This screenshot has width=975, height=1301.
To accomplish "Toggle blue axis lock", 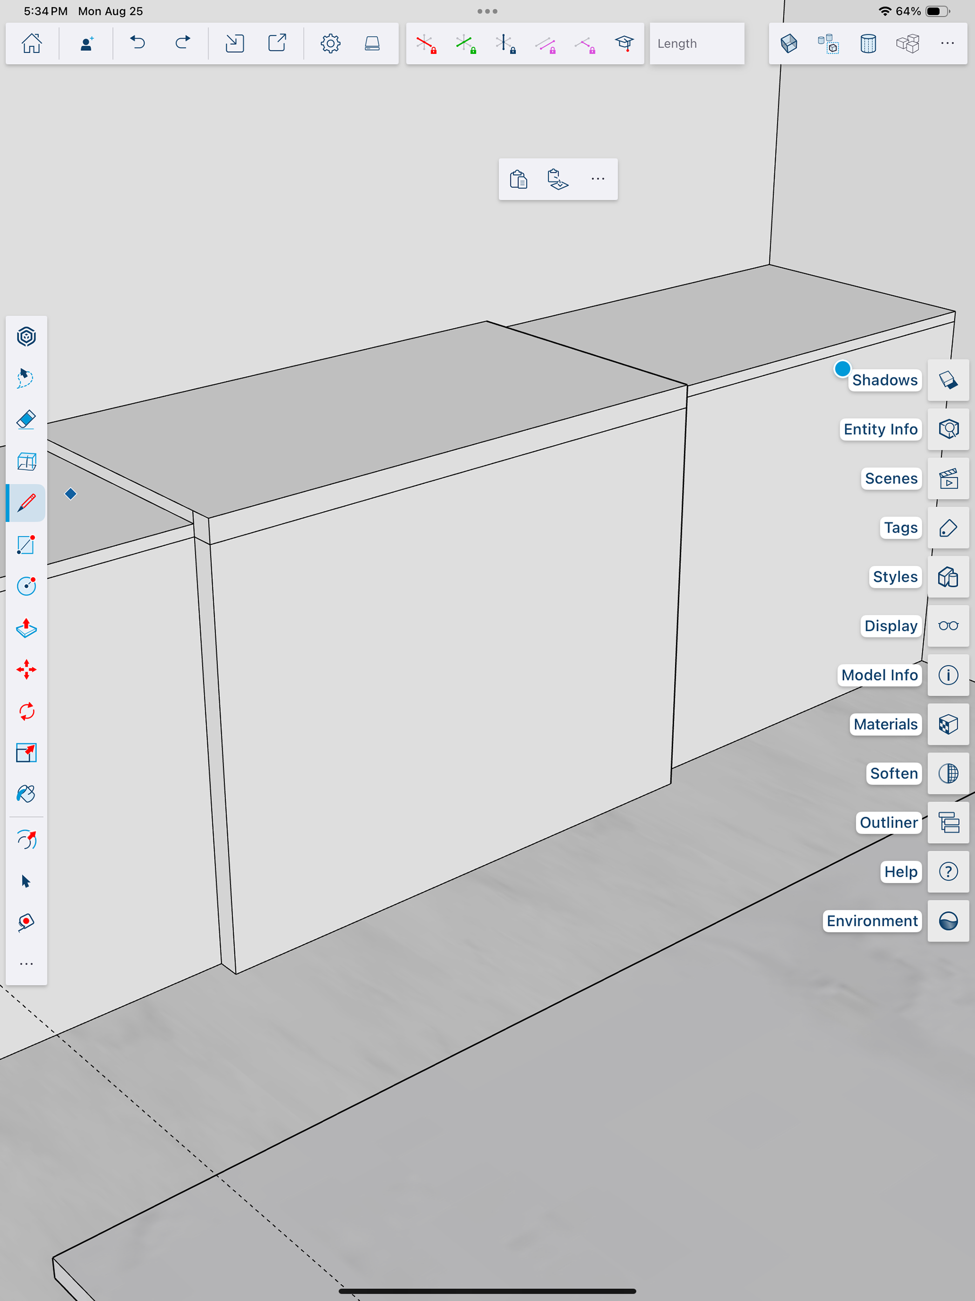I will (505, 44).
